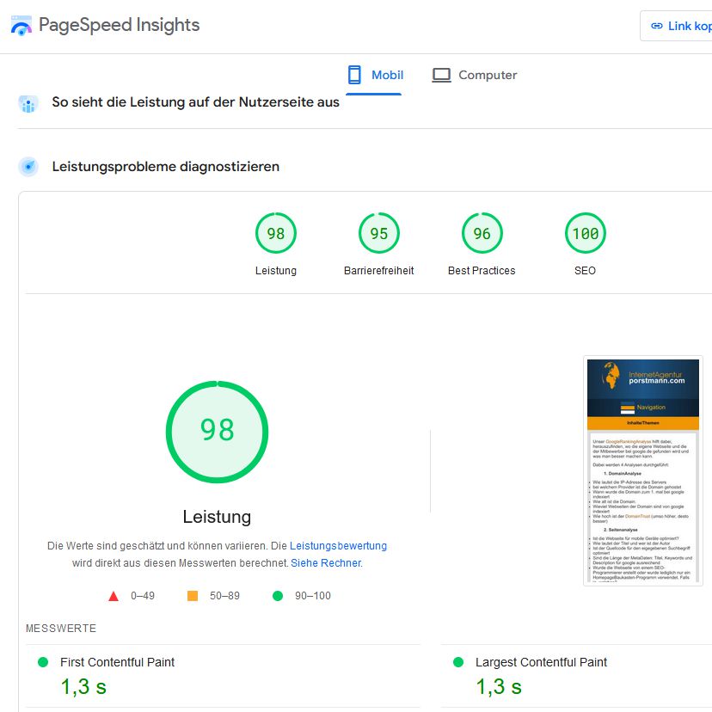Click the Best Practices label
The width and height of the screenshot is (712, 712).
point(482,271)
